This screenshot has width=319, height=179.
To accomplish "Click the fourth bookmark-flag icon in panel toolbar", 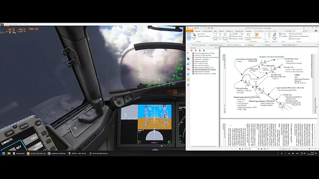I will pyautogui.click(x=204, y=51).
